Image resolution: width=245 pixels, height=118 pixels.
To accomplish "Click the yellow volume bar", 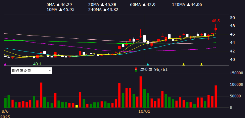I will click(77, 106).
